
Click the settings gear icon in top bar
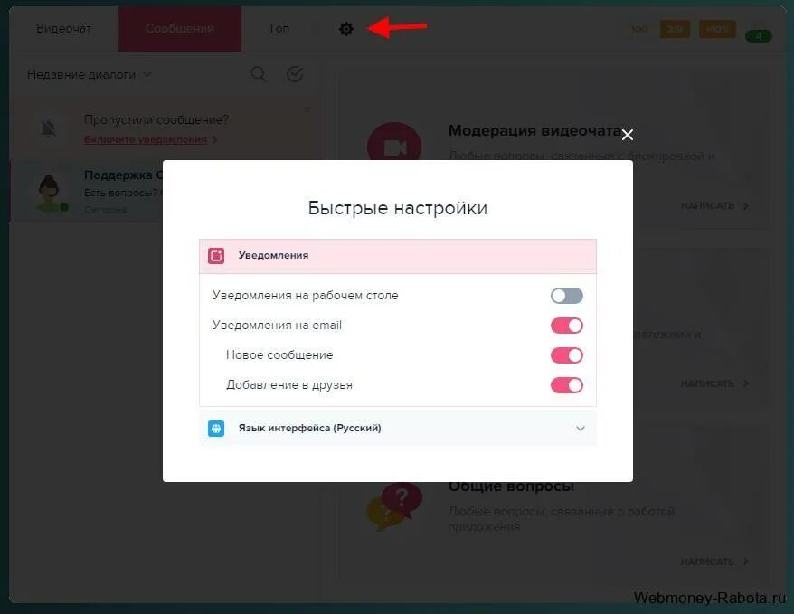pyautogui.click(x=345, y=29)
